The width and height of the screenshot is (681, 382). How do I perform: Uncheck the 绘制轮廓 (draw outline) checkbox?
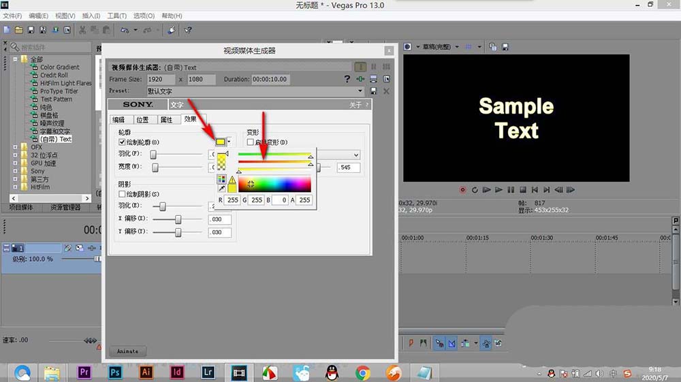click(x=122, y=142)
